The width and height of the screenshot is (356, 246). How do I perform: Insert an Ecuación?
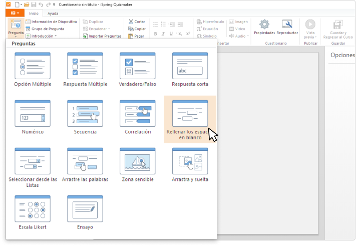point(207,29)
